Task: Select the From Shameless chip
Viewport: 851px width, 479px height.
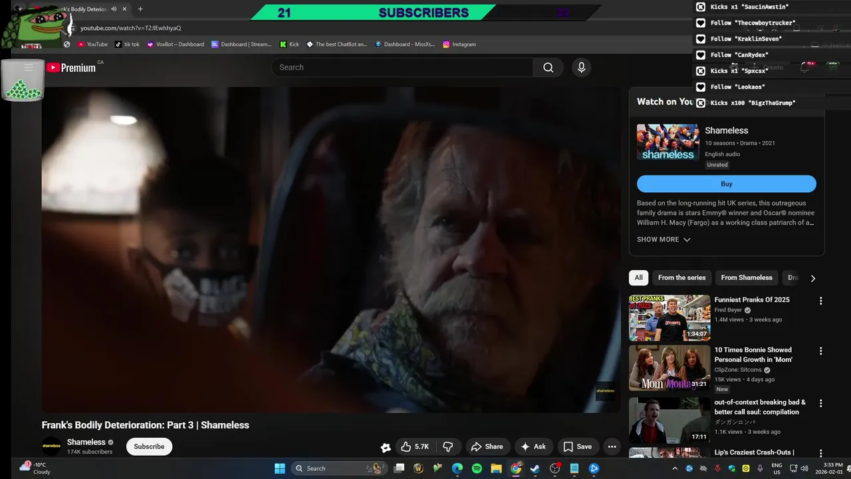Action: tap(747, 277)
